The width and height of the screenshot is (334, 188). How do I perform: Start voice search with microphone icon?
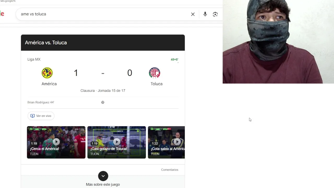click(205, 14)
